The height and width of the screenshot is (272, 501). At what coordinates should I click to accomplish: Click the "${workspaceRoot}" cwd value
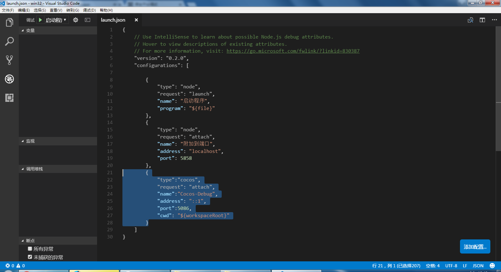tap(204, 216)
